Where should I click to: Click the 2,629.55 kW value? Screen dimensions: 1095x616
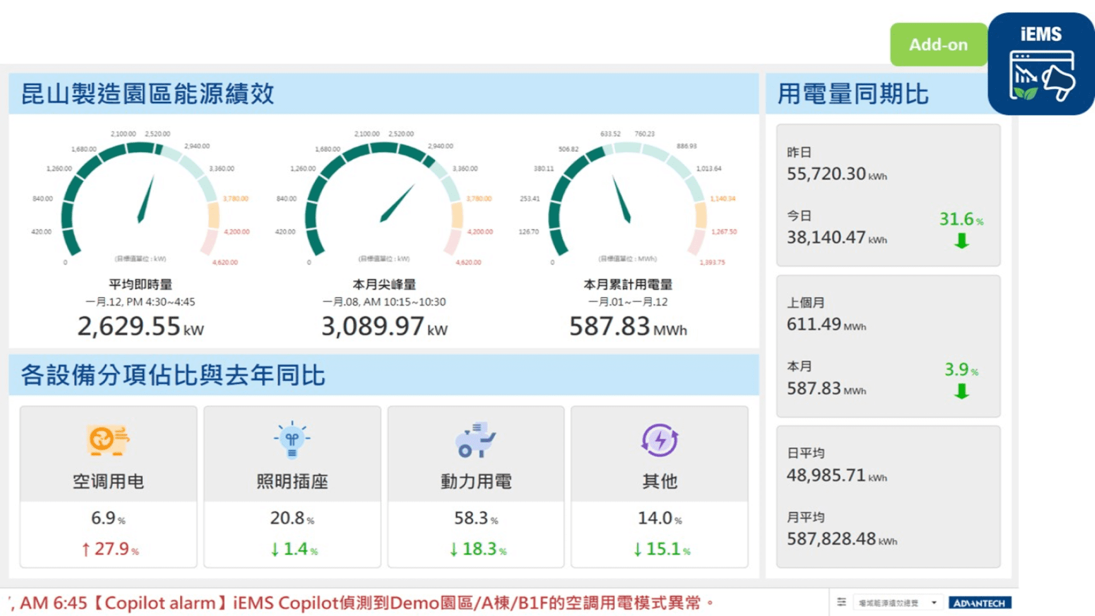[x=140, y=327]
